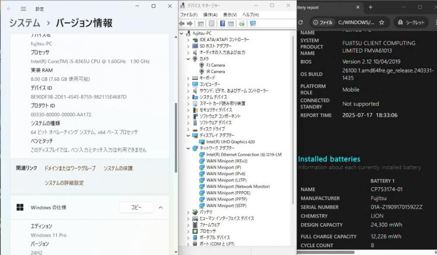Expand the セキュリティ デバイス node
The image size is (437, 255).
point(188,110)
